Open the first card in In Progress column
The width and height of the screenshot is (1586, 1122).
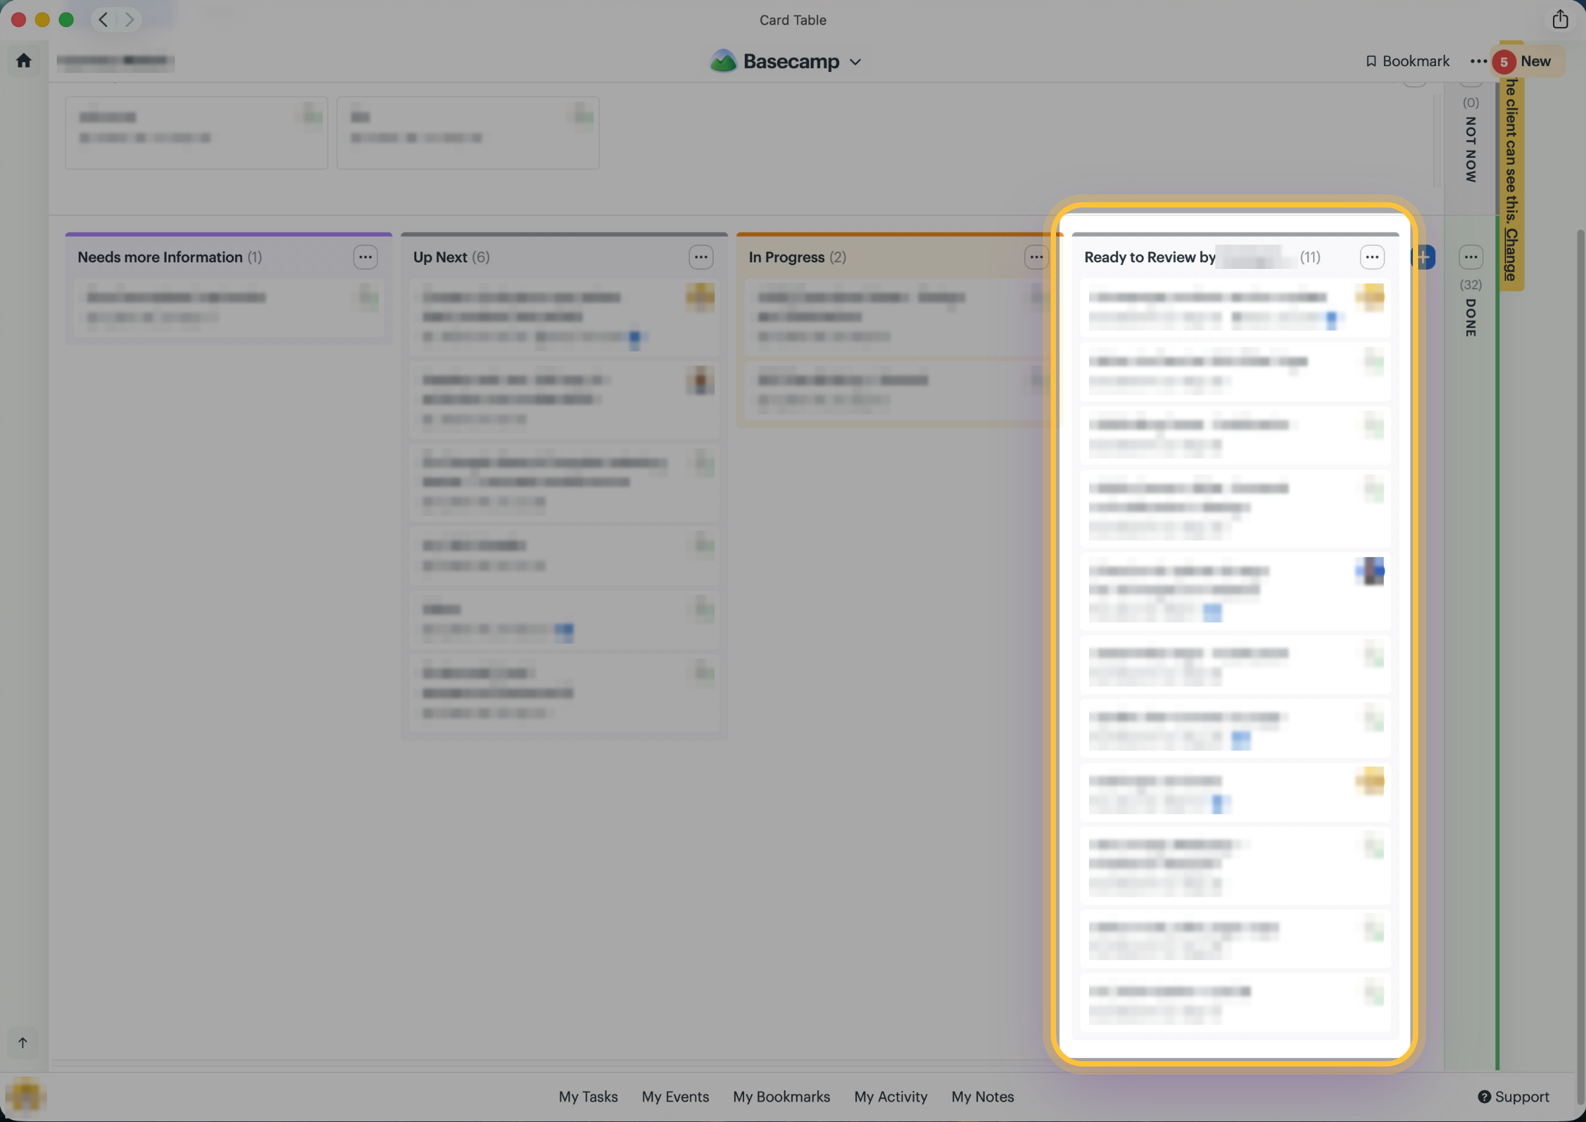pyautogui.click(x=898, y=317)
